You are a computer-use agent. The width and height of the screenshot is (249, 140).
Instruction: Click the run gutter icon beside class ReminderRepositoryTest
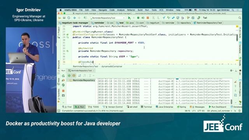point(67,37)
